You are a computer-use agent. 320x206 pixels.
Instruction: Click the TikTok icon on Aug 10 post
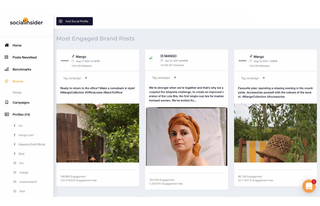[251, 56]
